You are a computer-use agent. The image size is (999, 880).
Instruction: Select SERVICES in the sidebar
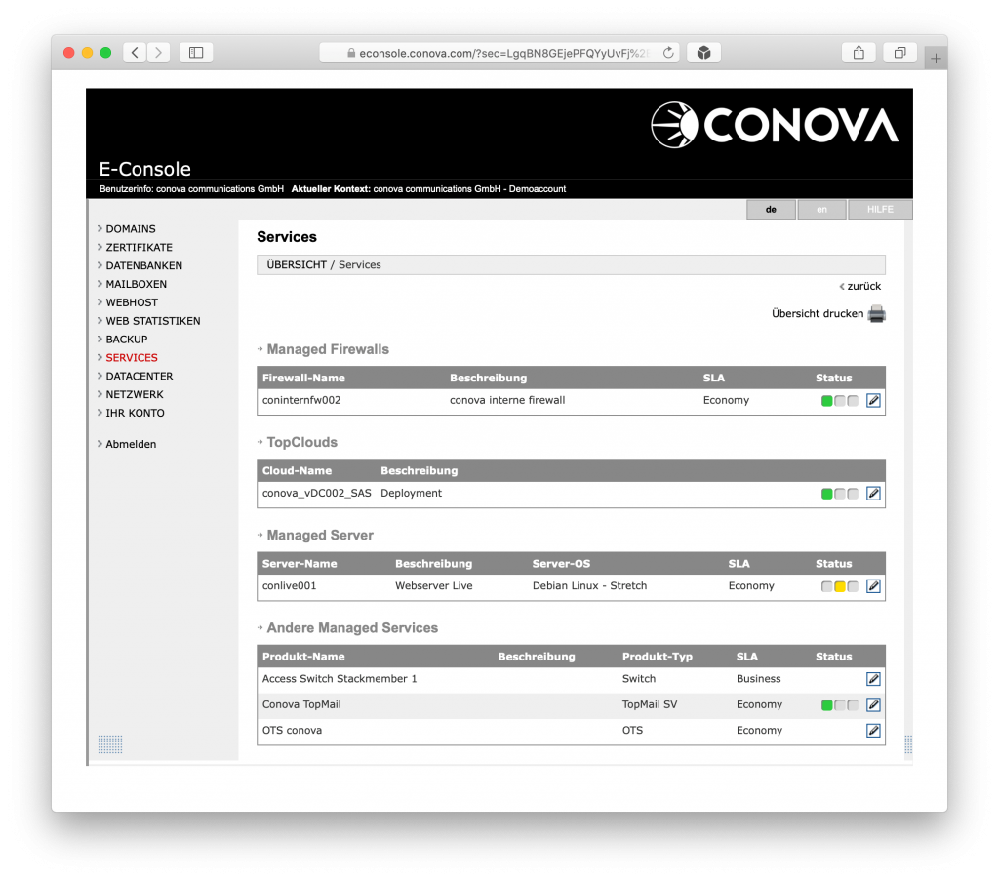[132, 358]
